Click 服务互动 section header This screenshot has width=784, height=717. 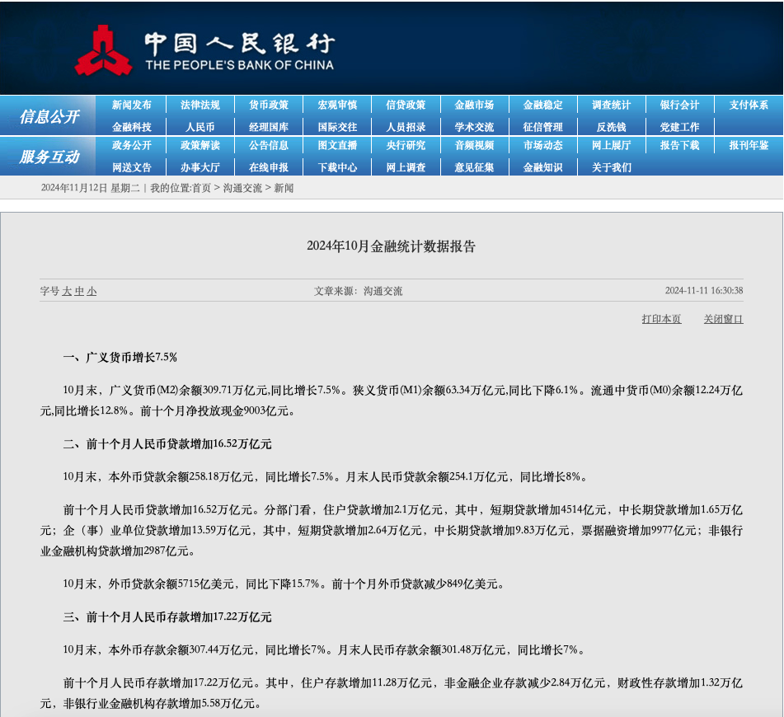49,157
